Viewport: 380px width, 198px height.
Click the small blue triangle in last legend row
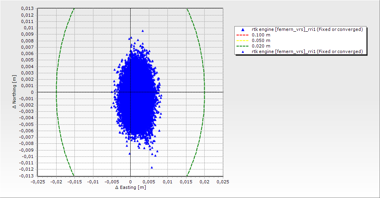[x=243, y=52]
